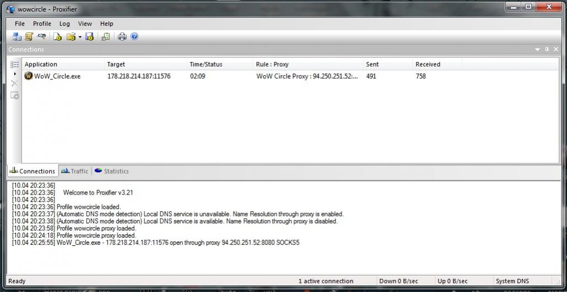Screen dimensions: 567x292
Task: Toggle the list view icon beside connections
Action: point(15,64)
